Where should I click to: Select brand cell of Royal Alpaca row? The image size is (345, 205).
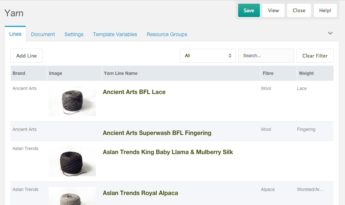coord(25,190)
